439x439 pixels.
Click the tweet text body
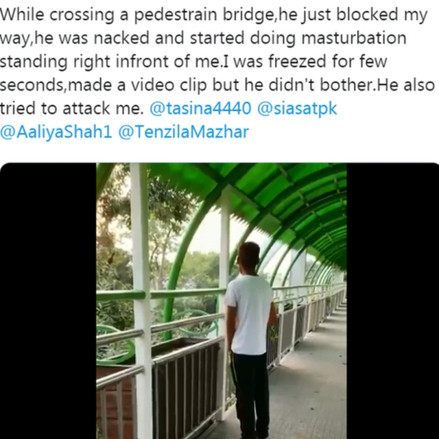click(x=217, y=73)
